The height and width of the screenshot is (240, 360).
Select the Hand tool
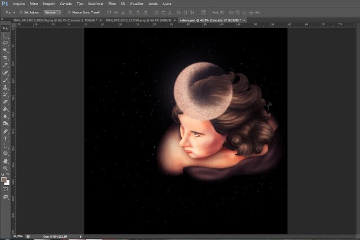point(5,161)
